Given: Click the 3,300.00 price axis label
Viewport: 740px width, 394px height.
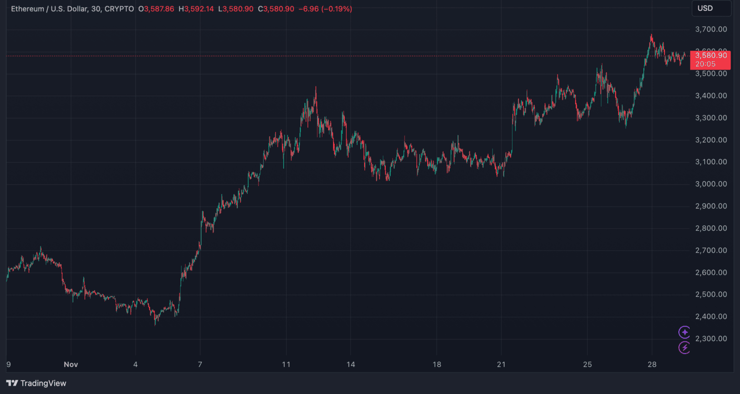Looking at the screenshot, I should (710, 118).
